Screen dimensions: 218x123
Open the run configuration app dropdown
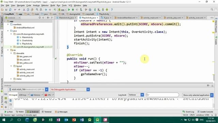point(62,10)
